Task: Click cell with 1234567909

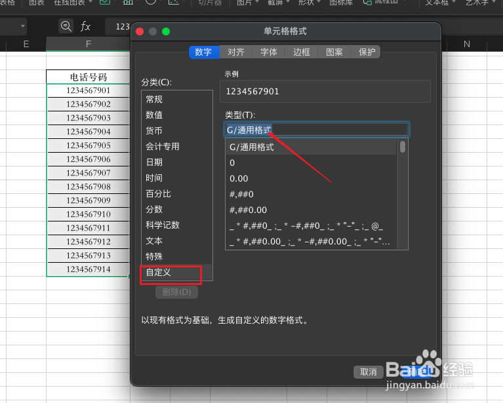Action: tap(89, 201)
